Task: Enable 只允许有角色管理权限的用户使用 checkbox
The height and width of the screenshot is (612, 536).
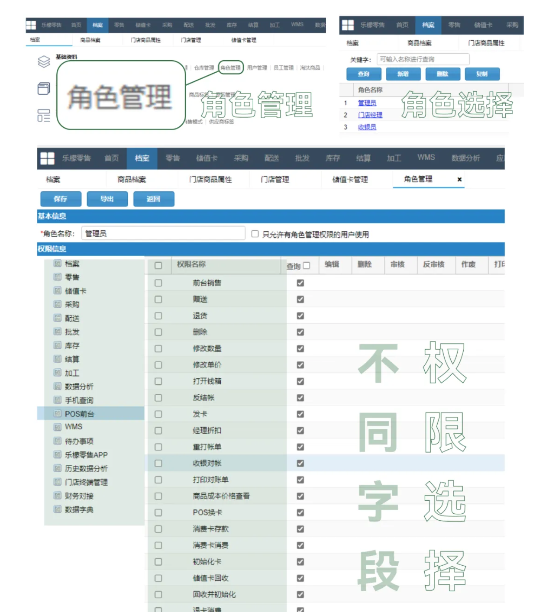Action: click(x=255, y=234)
